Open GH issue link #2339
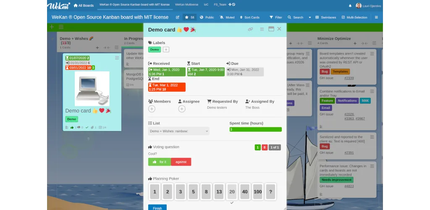This screenshot has width=430, height=210. (x=349, y=78)
